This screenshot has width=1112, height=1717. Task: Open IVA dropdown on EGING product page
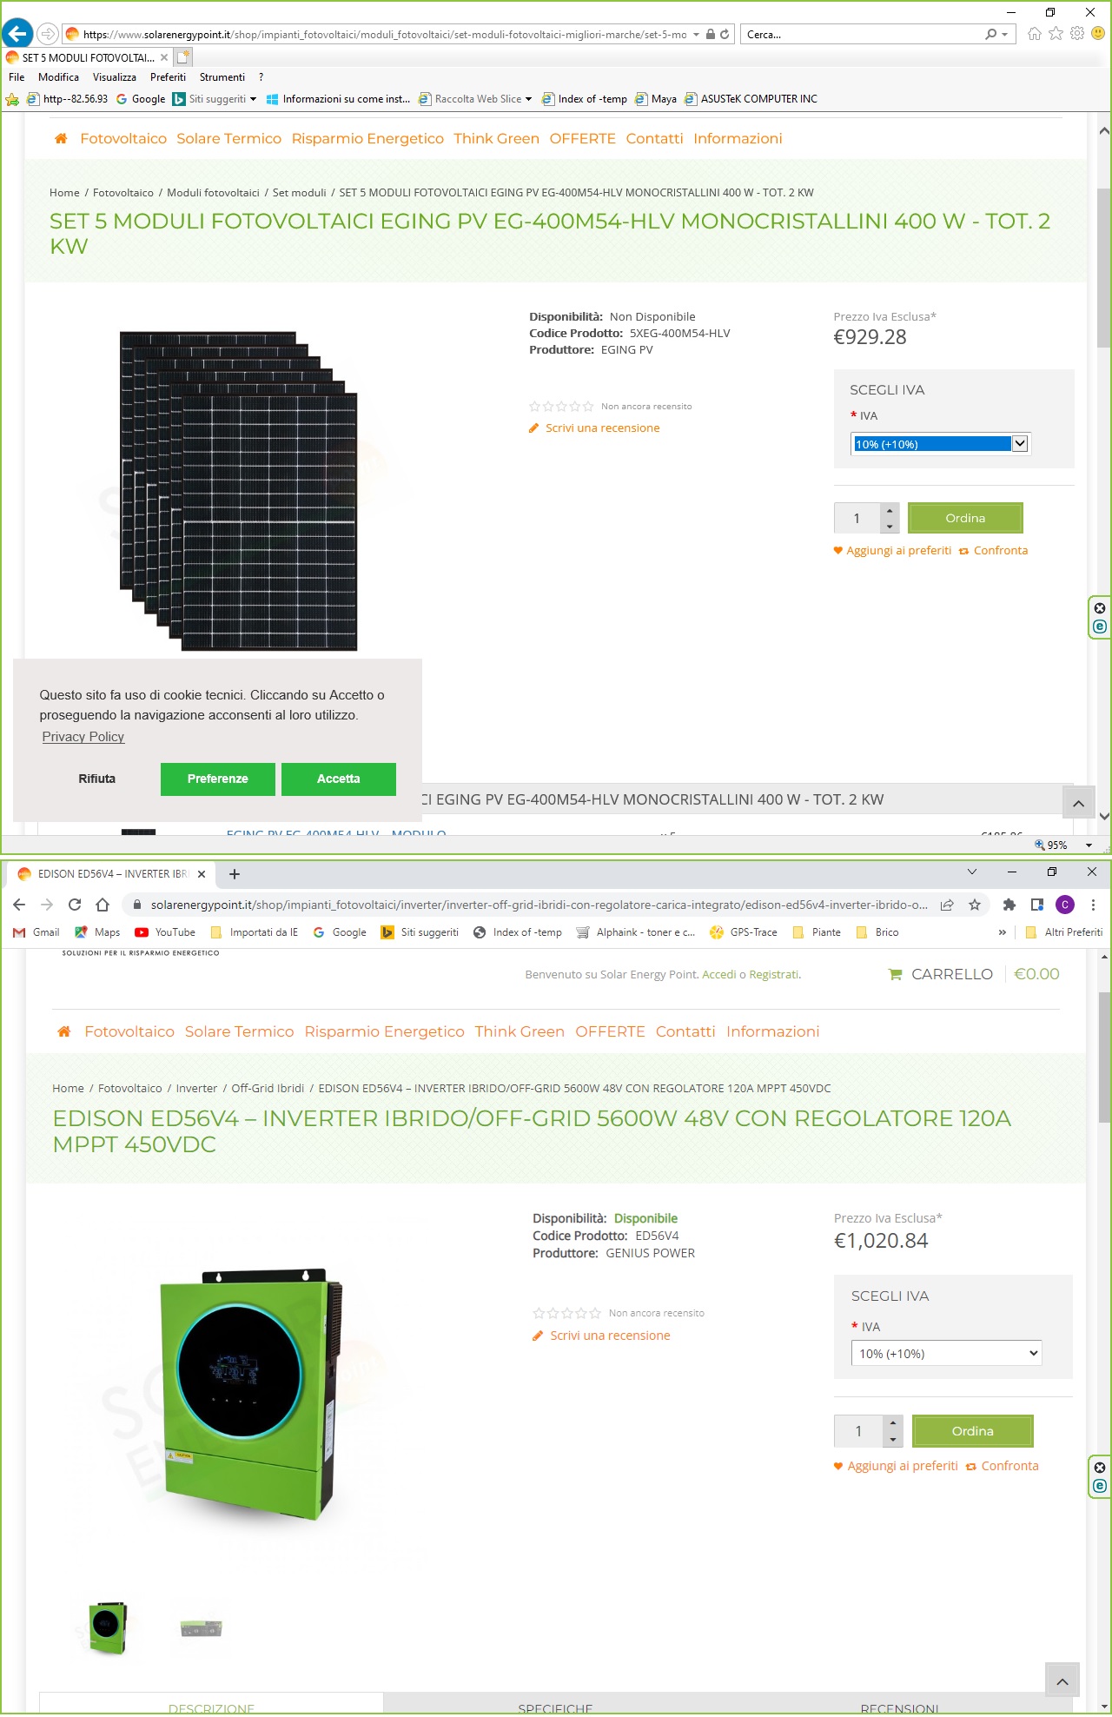point(940,444)
